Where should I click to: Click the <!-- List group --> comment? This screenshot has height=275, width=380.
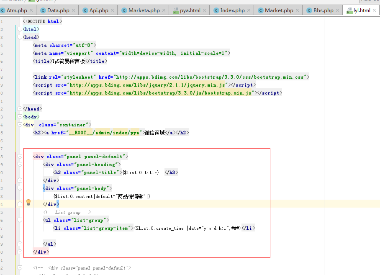(x=67, y=212)
